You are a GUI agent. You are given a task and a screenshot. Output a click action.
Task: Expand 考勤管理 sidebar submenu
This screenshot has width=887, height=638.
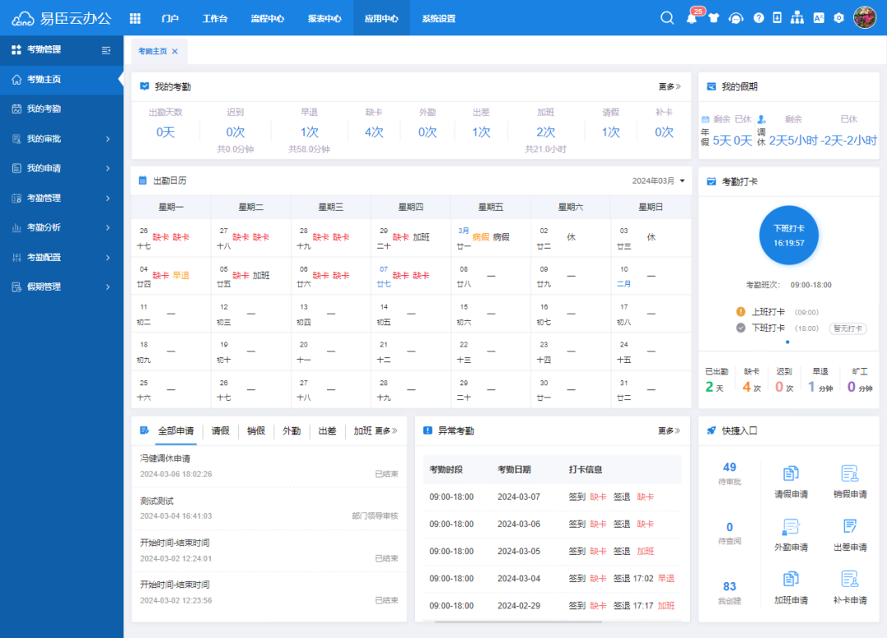[x=62, y=198]
